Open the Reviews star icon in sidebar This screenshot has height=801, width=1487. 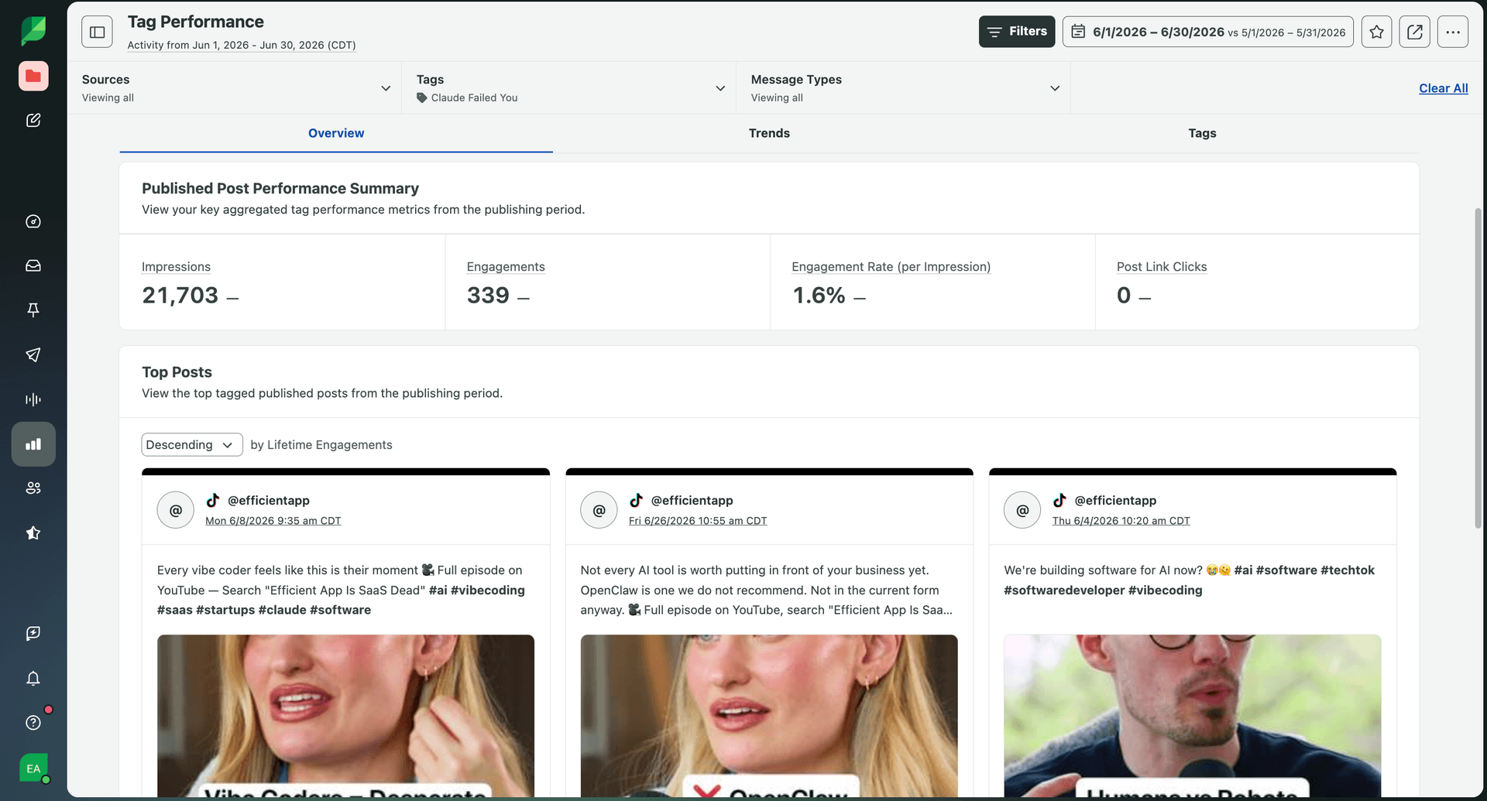point(33,533)
